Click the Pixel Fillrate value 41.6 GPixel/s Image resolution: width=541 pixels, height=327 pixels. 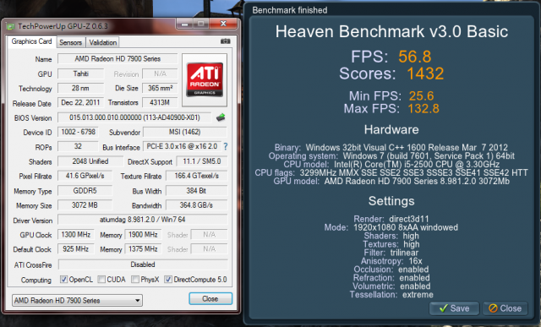click(x=85, y=176)
